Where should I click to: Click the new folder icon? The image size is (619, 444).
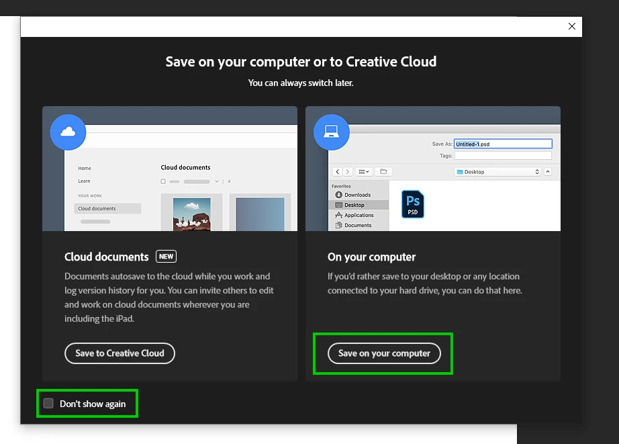(383, 171)
